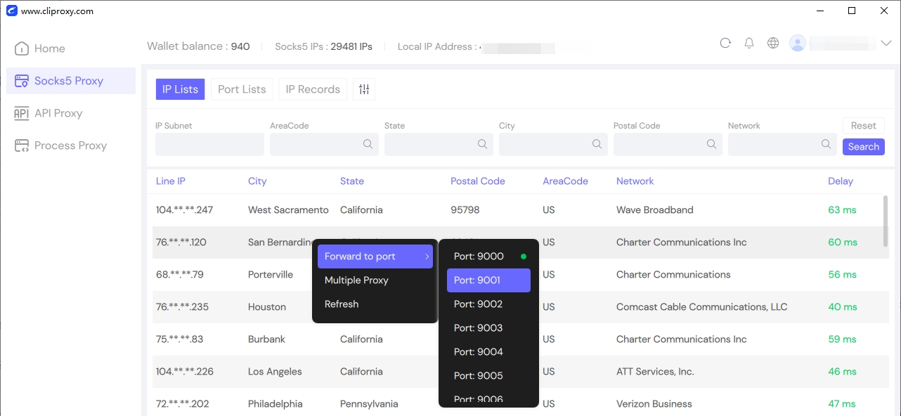Click the AreaCode search magnifier icon
This screenshot has width=901, height=416.
pyautogui.click(x=368, y=144)
